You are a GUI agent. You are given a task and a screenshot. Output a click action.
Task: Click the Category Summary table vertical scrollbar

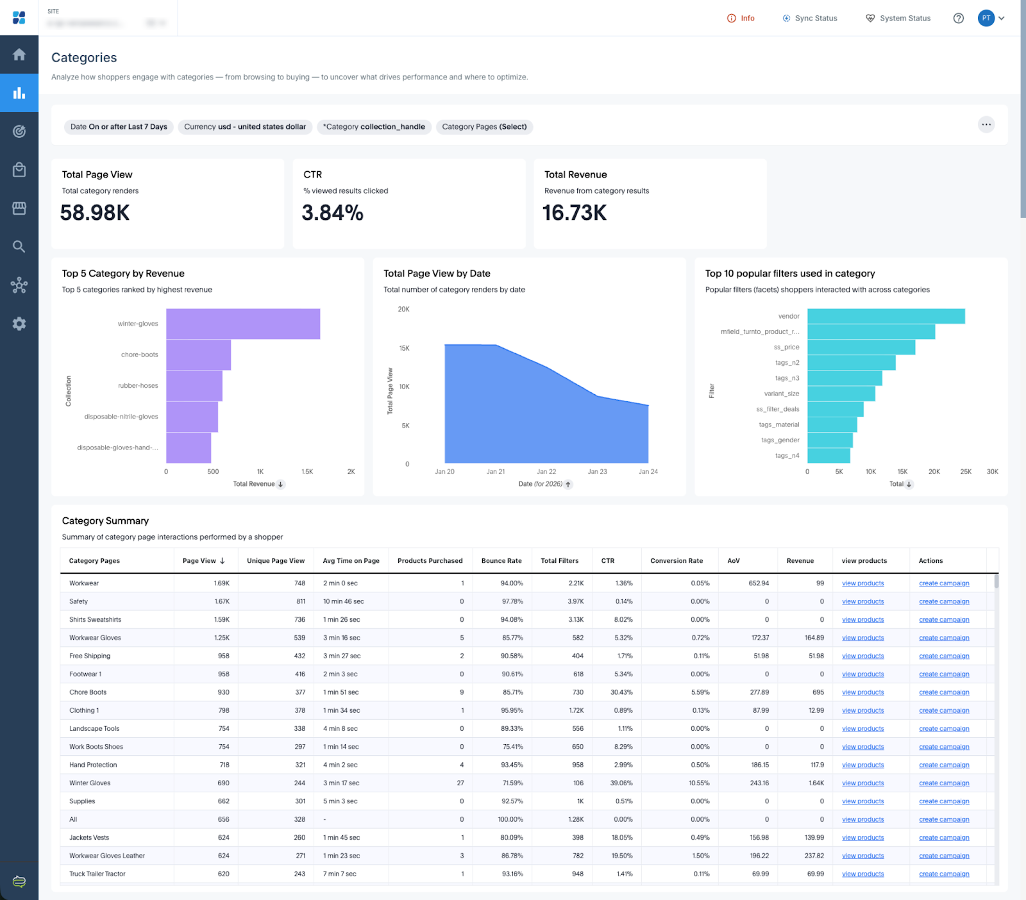click(996, 582)
